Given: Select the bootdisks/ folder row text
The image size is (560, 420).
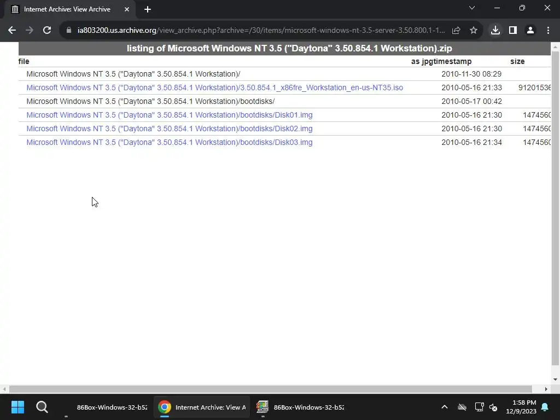Looking at the screenshot, I should pyautogui.click(x=150, y=101).
